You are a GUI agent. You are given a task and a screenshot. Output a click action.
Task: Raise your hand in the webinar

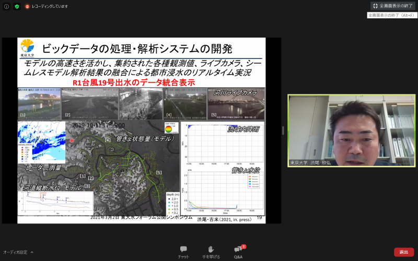pyautogui.click(x=211, y=251)
